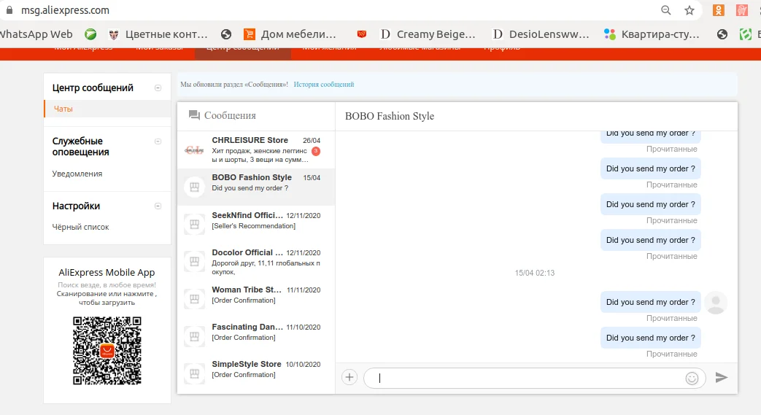Image resolution: width=761 pixels, height=415 pixels.
Task: Click the Woman Tribe store avatar icon
Action: coord(194,298)
